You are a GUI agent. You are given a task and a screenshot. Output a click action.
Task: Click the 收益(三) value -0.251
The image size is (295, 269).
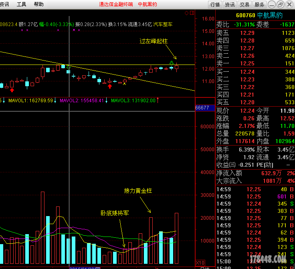(246, 165)
